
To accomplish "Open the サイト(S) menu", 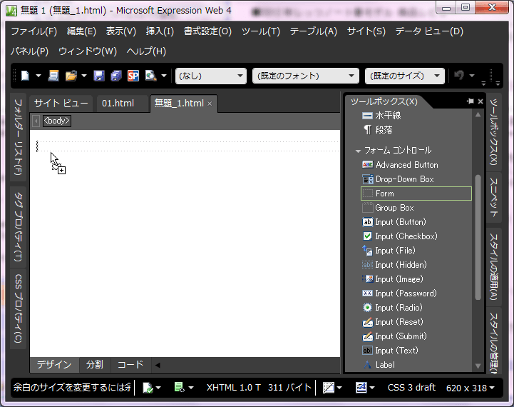I will click(366, 31).
